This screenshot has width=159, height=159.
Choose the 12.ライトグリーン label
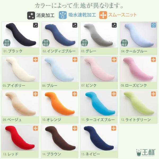[x=136, y=120]
